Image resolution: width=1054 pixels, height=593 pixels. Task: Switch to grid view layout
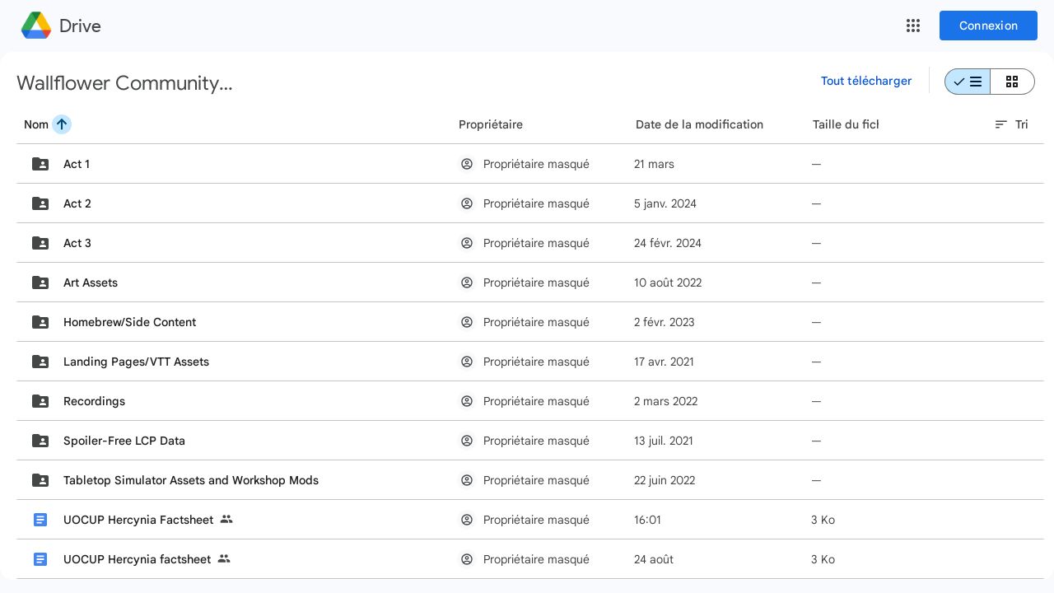1012,82
